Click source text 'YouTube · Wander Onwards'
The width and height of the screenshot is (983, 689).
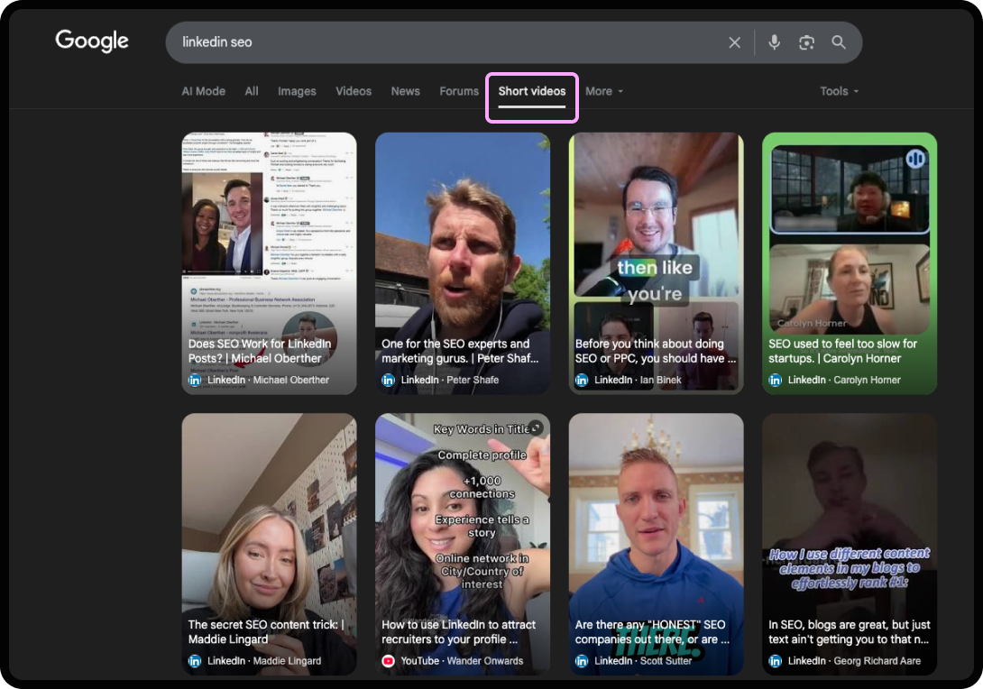tap(462, 661)
